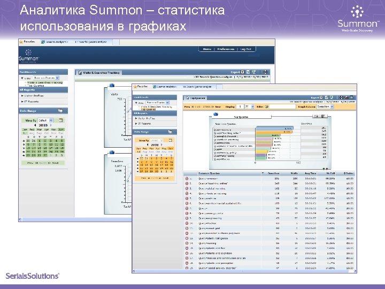385x289 pixels.
Task: Click SerialsSolutions logo at slide bottom
Action: pyautogui.click(x=33, y=276)
